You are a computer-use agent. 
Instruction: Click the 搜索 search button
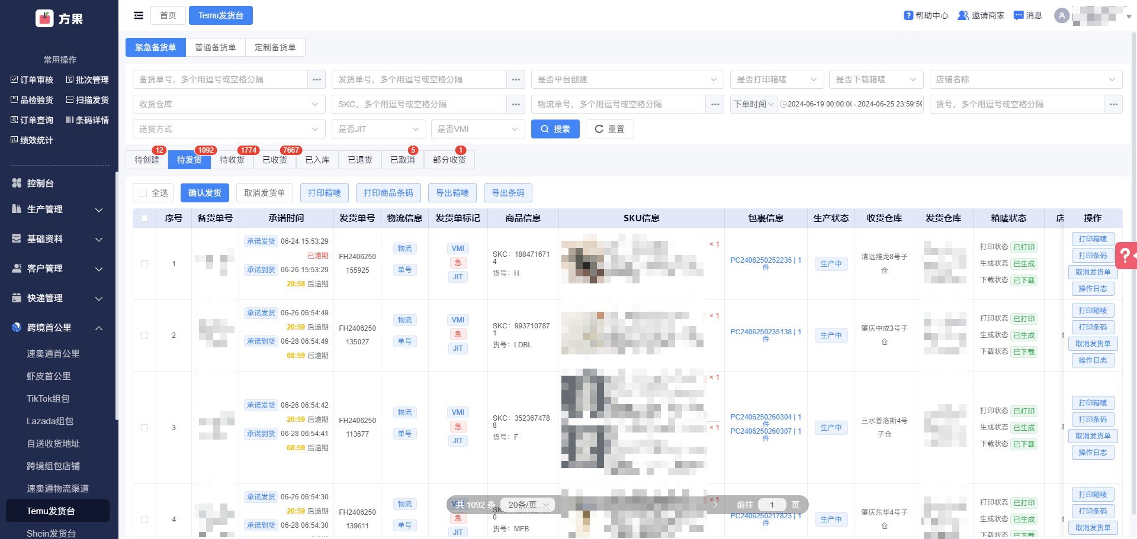click(x=555, y=129)
